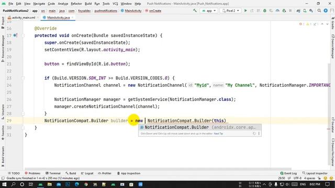Screen dimensions: 335x188
Task: Change 4 spaces indent setting
Action: [x=309, y=178]
